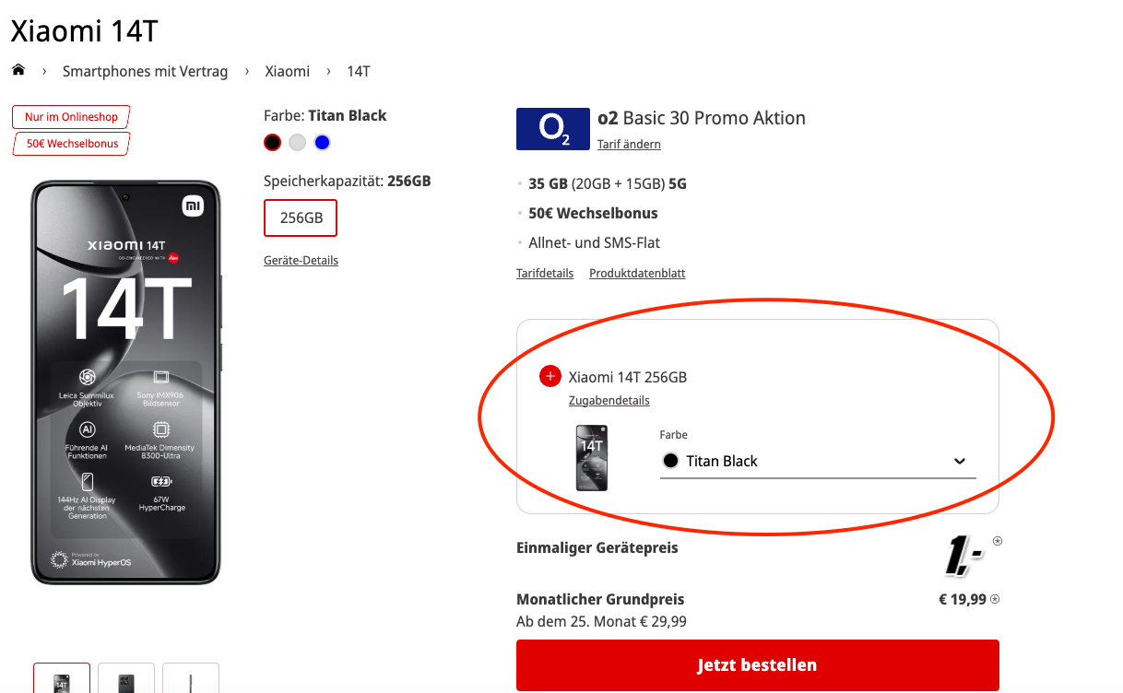Open the Geräte-Details link
Screen dimensions: 1123x693
pos(301,261)
